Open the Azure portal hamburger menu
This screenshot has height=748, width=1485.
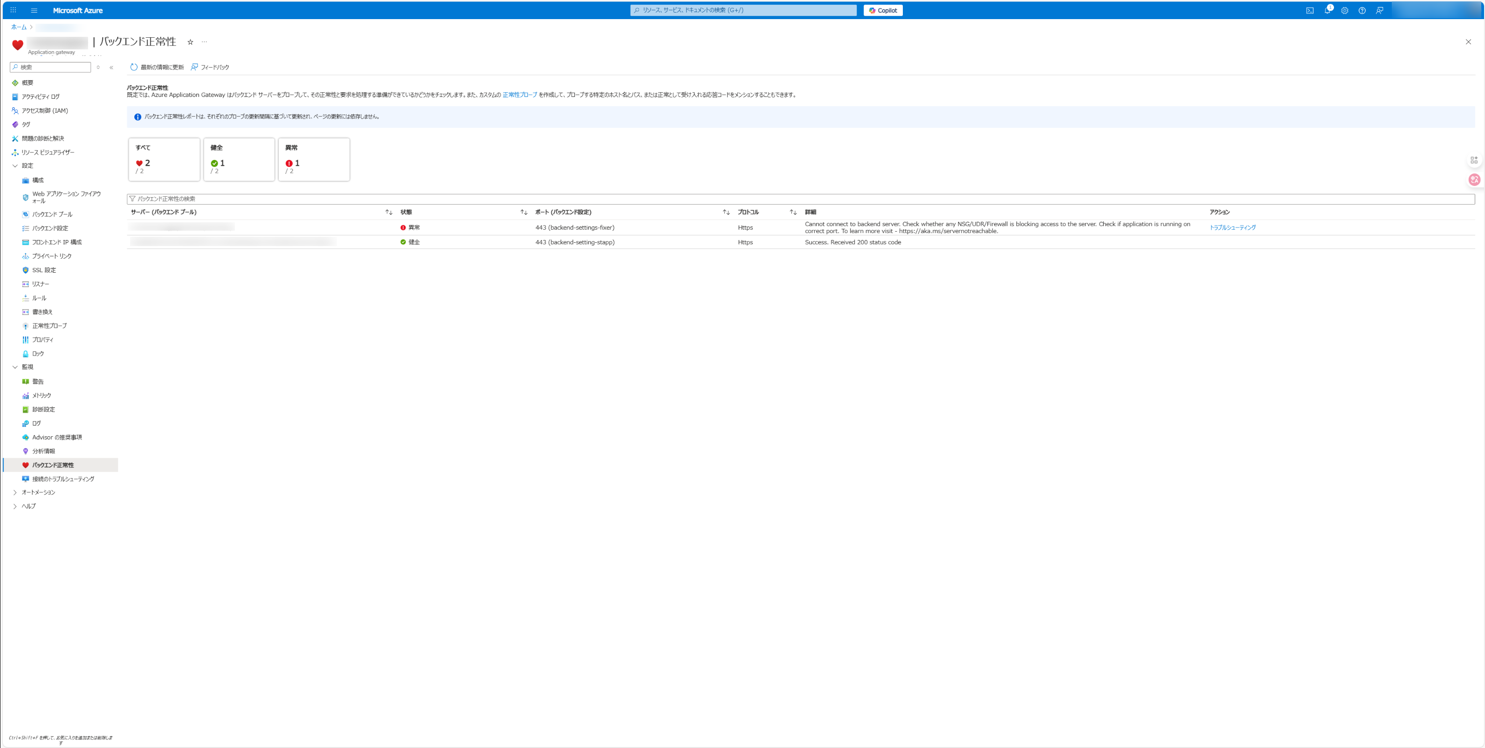coord(34,10)
